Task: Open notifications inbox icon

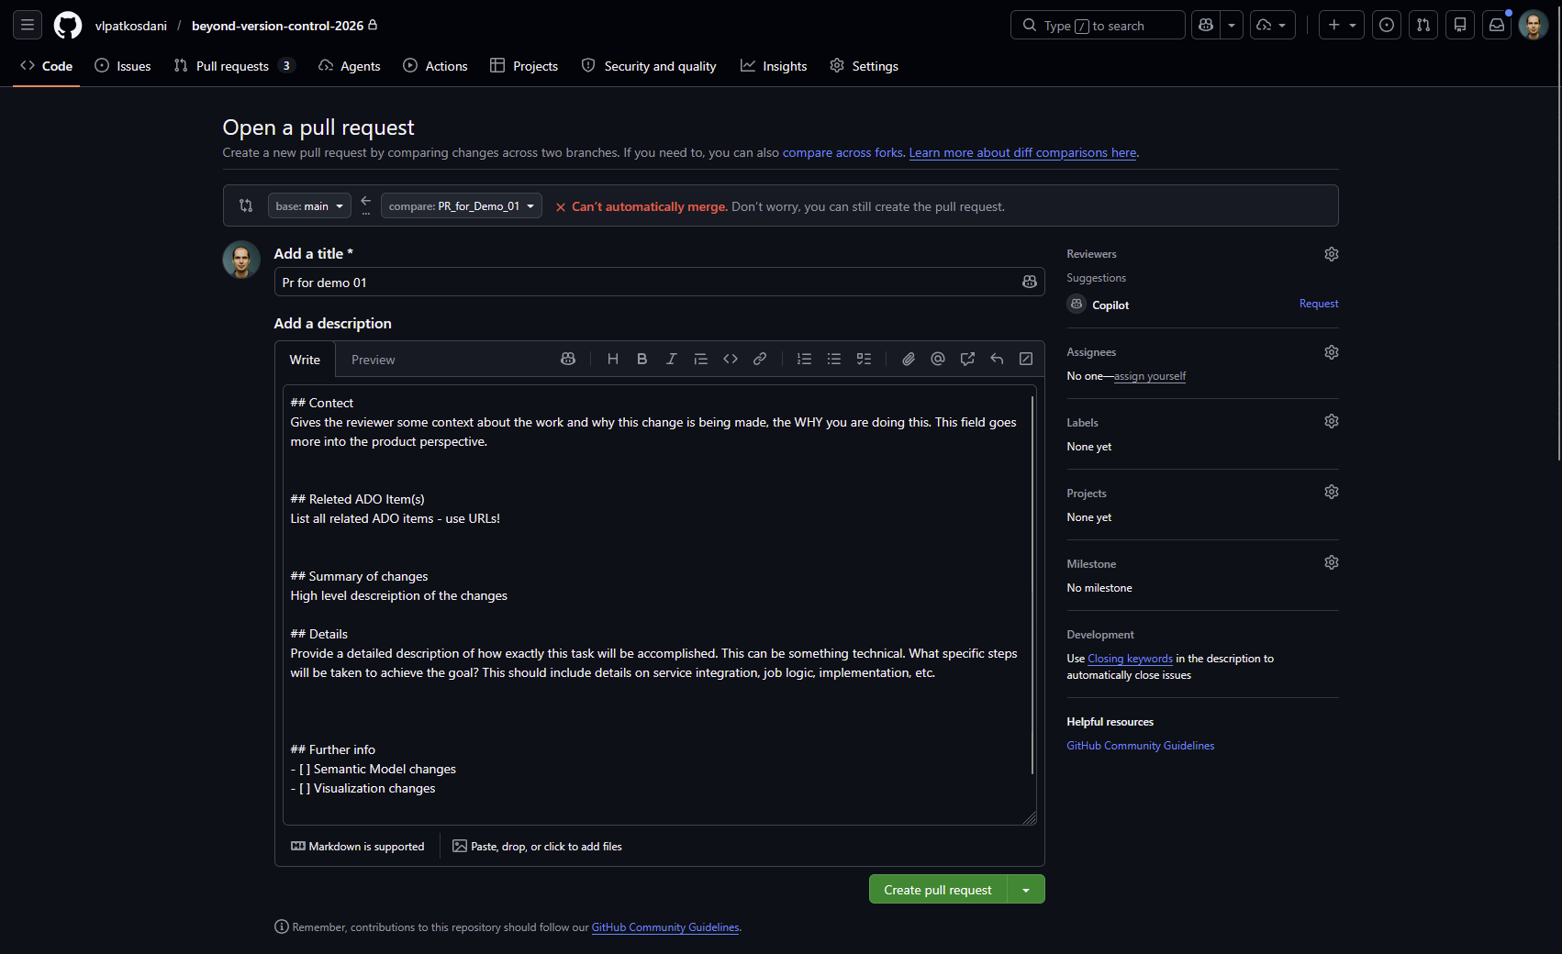Action: 1497,25
